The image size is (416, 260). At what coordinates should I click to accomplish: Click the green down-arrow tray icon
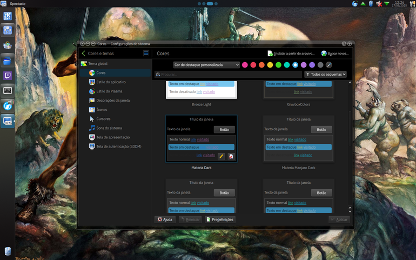(x=387, y=4)
